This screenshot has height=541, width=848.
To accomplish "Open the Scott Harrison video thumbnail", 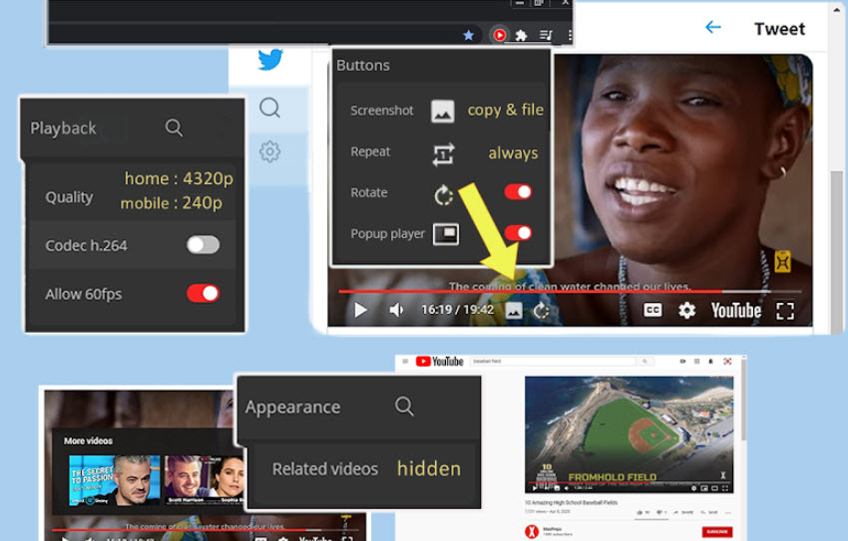I will coord(204,480).
